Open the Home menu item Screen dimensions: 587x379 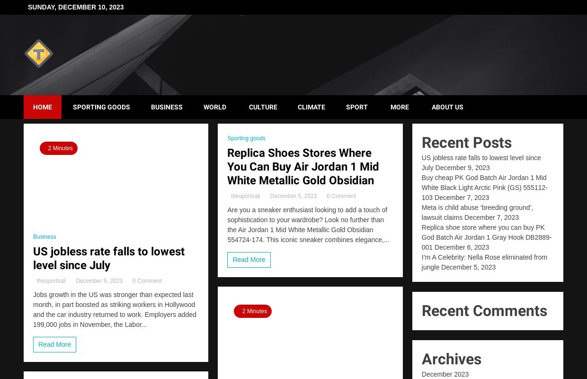pos(43,107)
